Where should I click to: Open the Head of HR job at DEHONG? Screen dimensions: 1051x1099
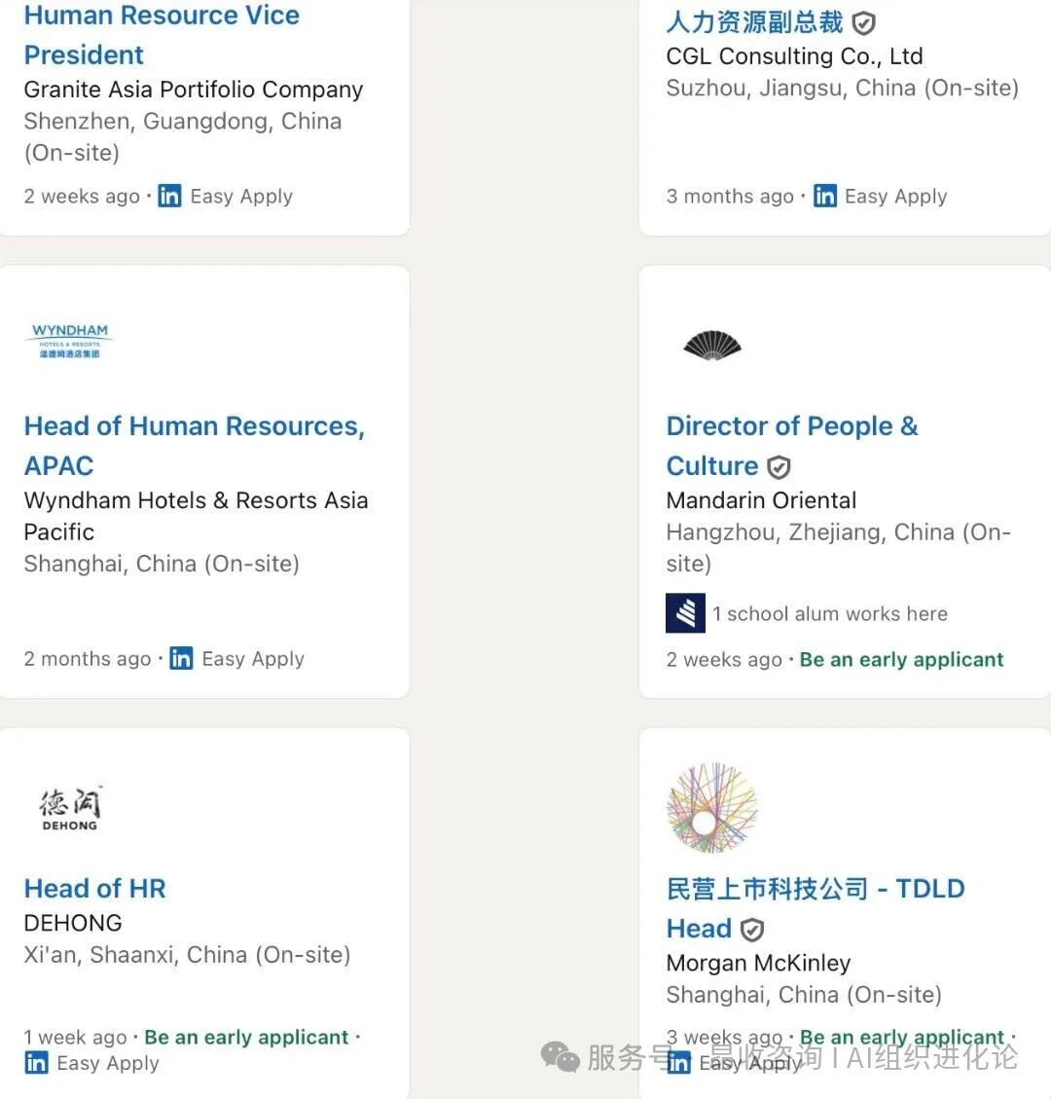(x=94, y=889)
